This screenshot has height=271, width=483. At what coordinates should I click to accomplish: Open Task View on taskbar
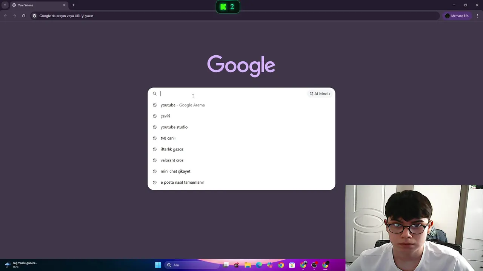(x=226, y=265)
